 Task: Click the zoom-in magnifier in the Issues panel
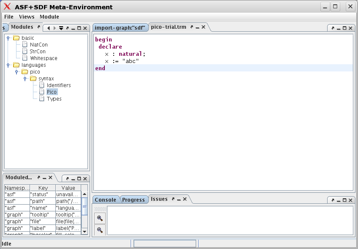100,218
